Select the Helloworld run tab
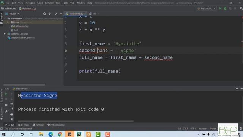243x137 pixels. click(x=22, y=89)
